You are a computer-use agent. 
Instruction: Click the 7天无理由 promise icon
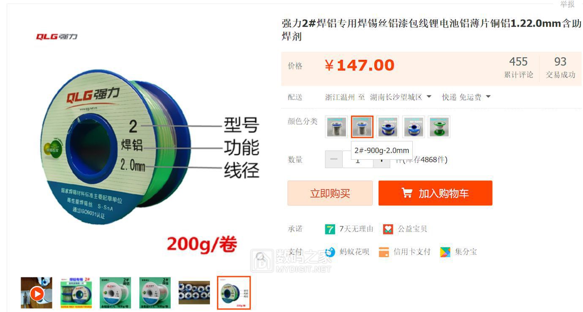(330, 229)
